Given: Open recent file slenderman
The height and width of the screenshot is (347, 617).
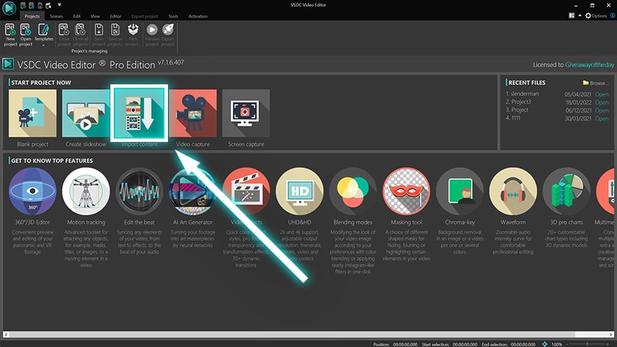Looking at the screenshot, I should [x=602, y=95].
